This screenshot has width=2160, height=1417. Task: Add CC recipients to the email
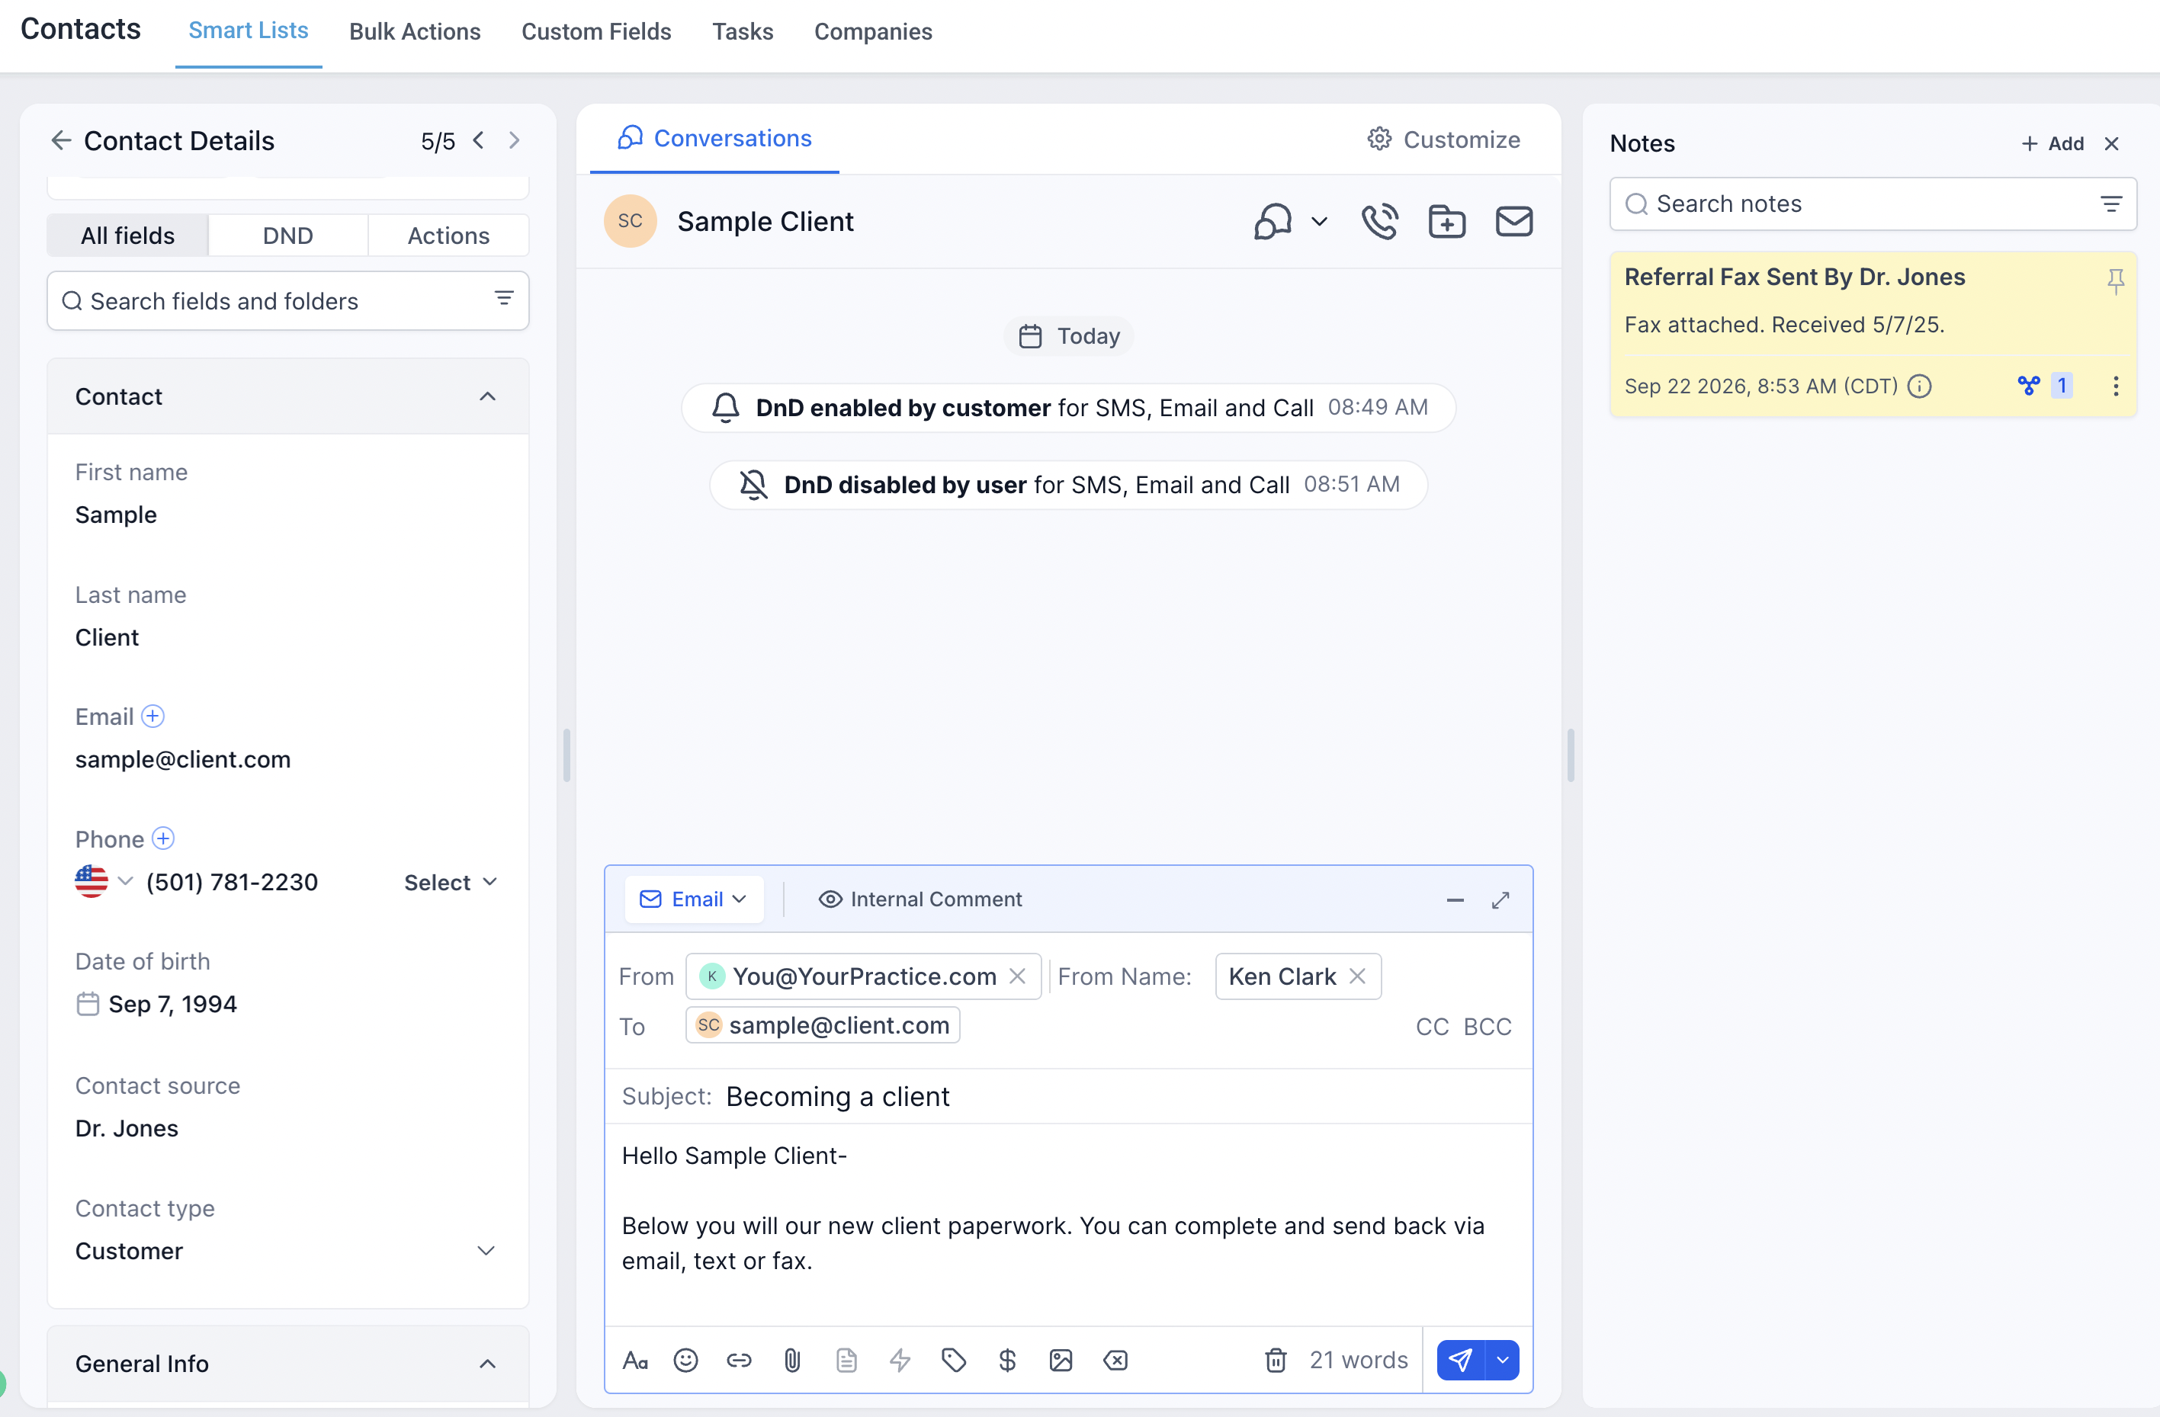click(x=1432, y=1027)
